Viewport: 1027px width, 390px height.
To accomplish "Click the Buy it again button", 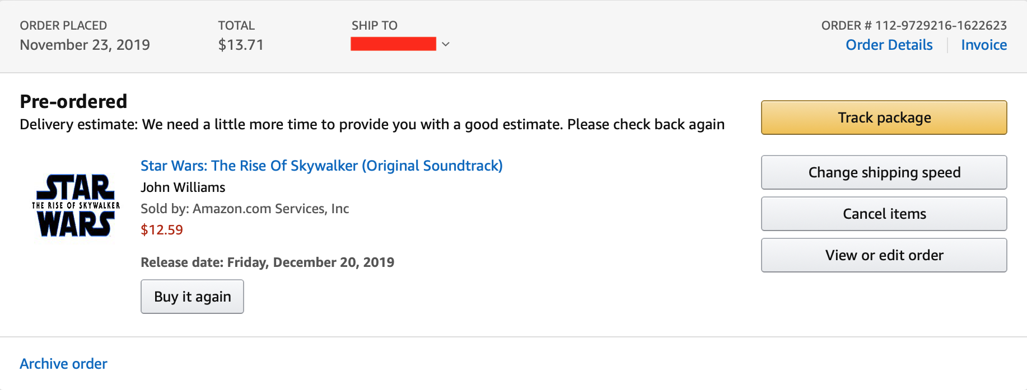I will click(192, 297).
